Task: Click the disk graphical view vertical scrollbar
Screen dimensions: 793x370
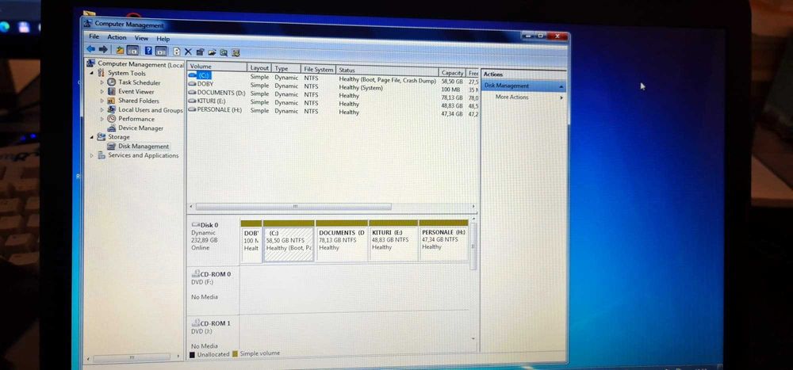Action: click(x=473, y=246)
